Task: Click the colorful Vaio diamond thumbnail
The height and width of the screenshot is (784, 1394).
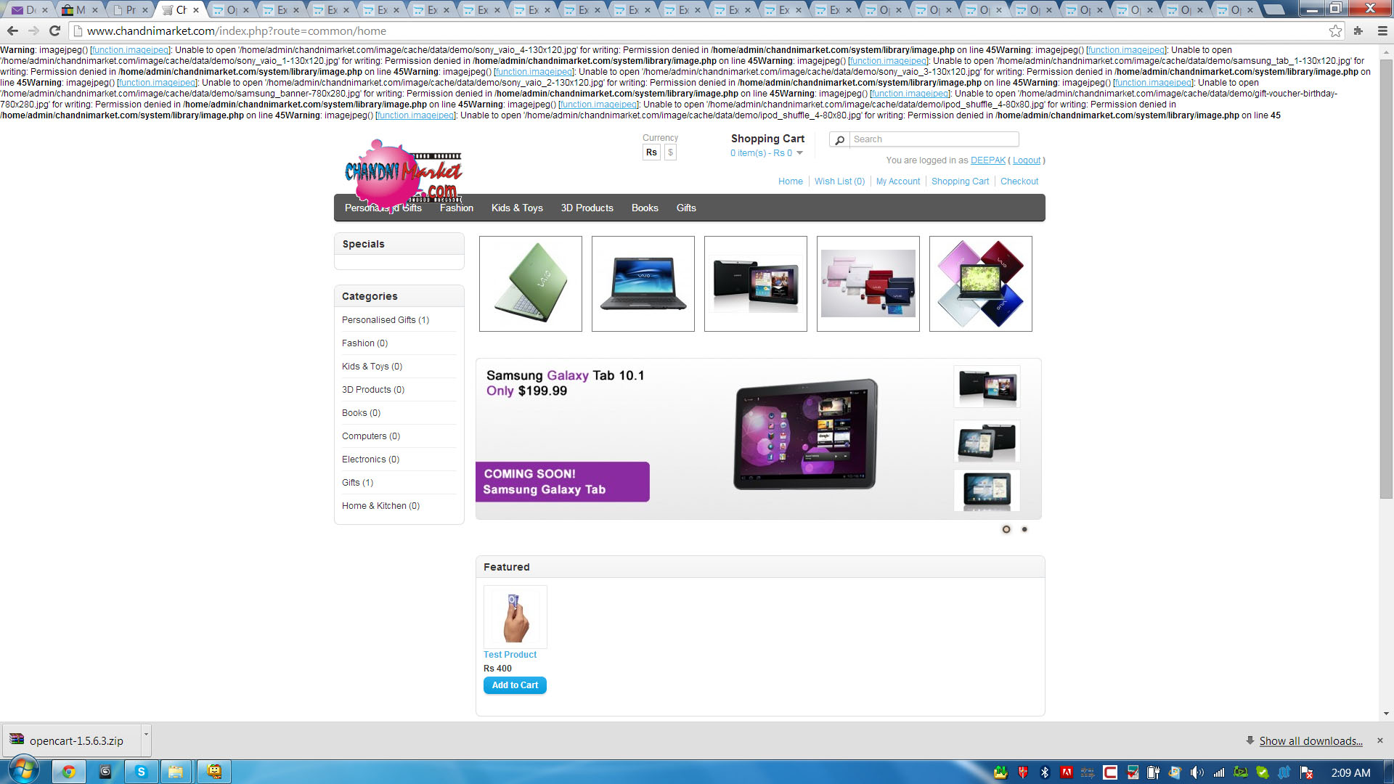Action: coord(981,284)
